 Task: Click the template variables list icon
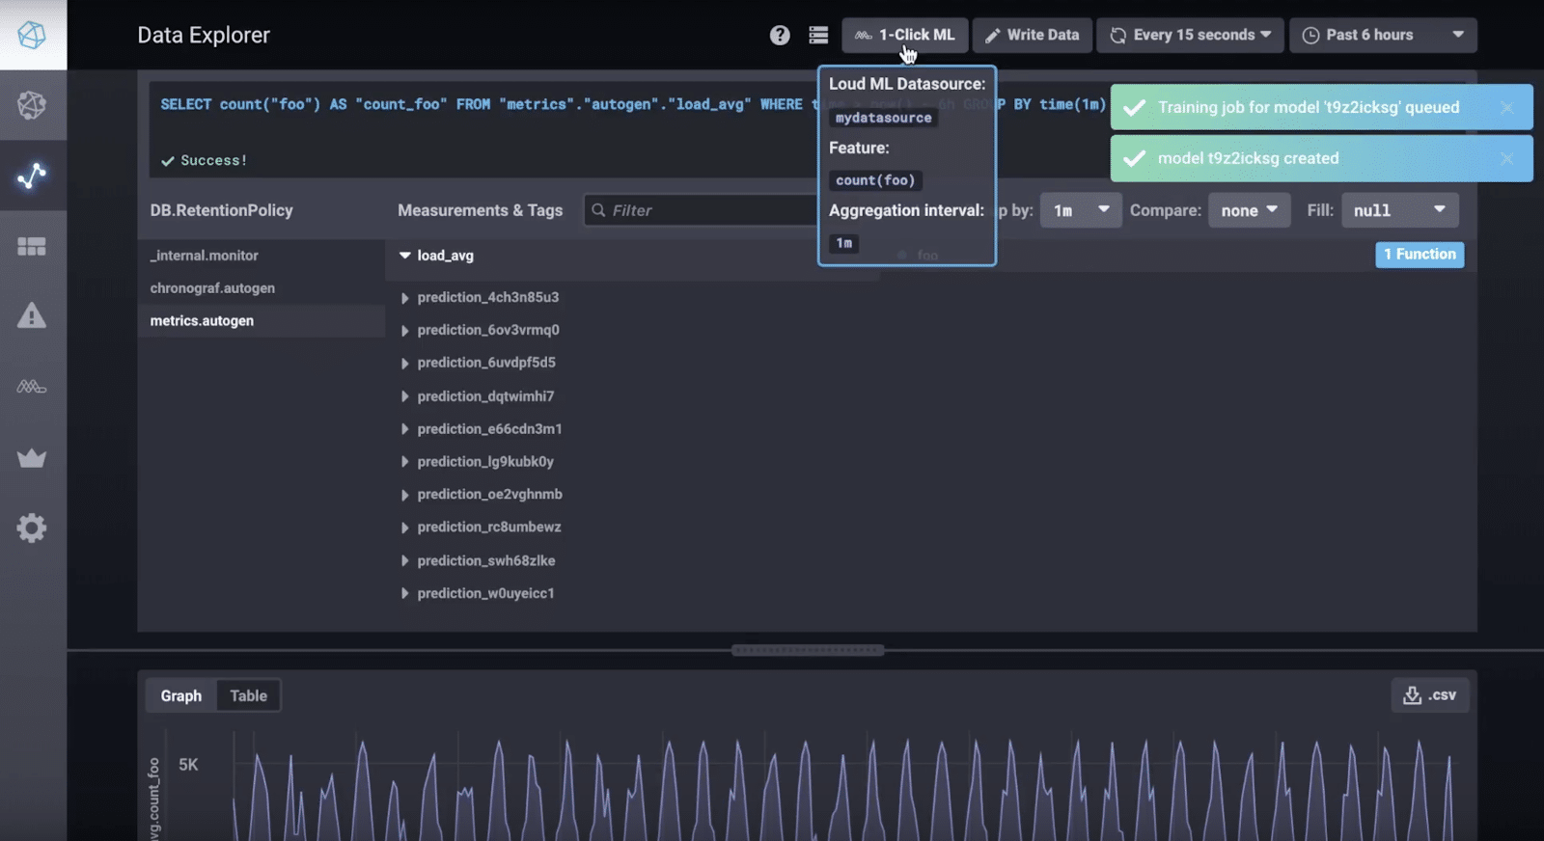pyautogui.click(x=818, y=36)
